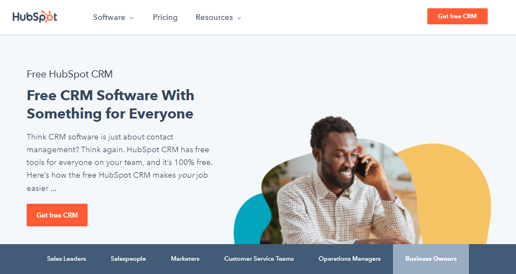The height and width of the screenshot is (274, 516).
Task: Select the Operations Managers tab
Action: coord(350,259)
